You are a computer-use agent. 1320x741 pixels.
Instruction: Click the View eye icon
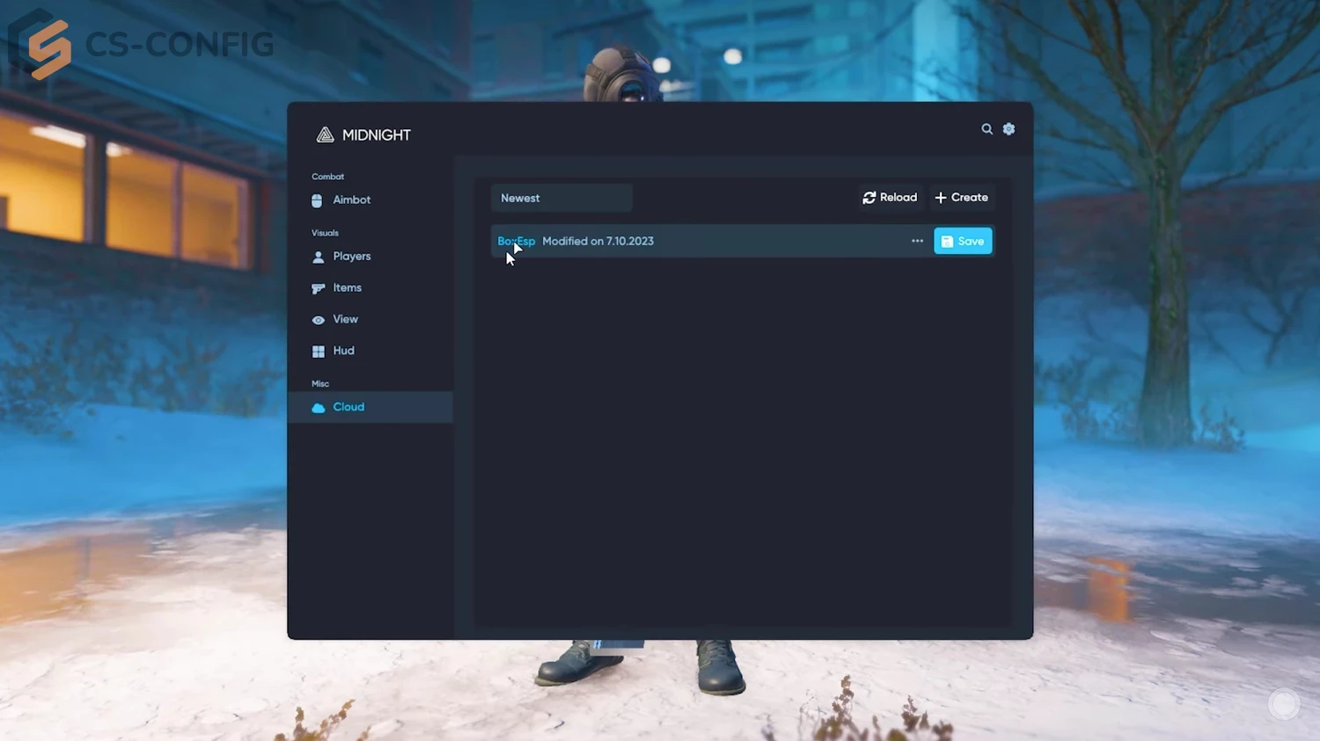point(317,319)
